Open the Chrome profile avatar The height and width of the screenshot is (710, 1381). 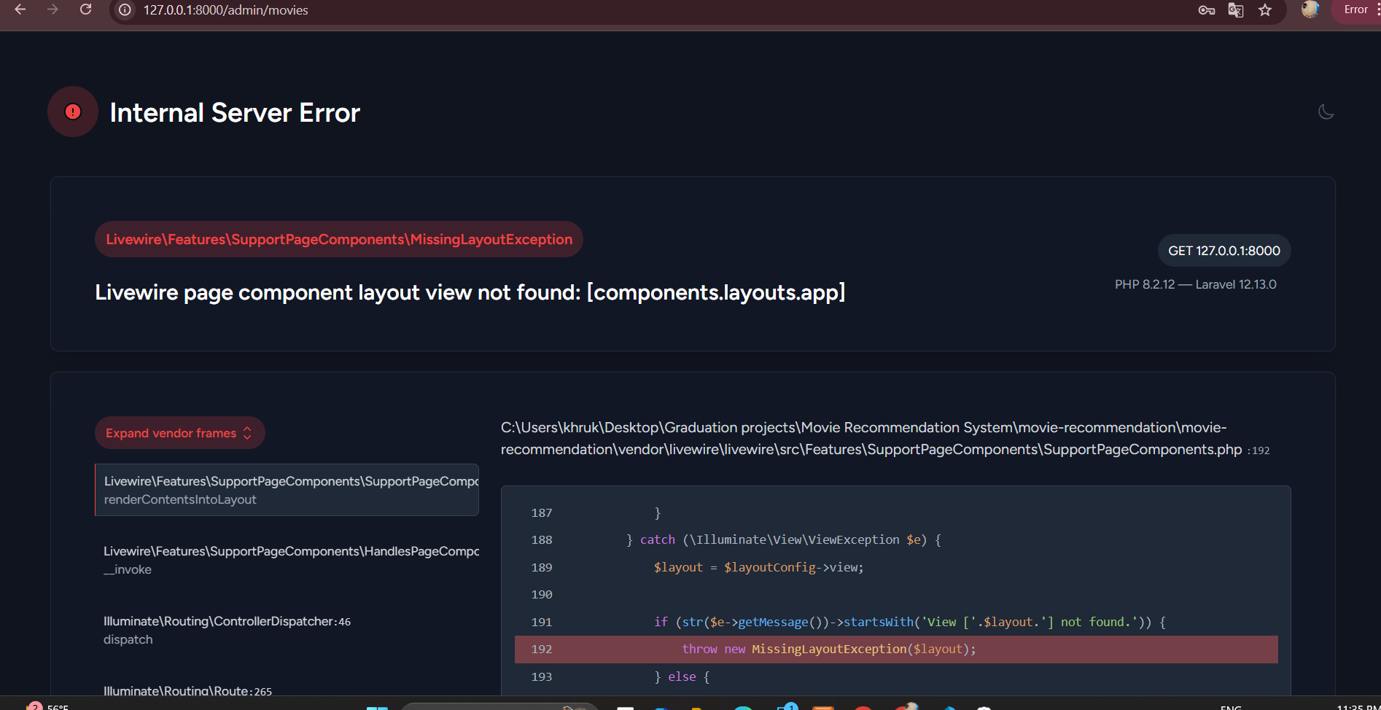pos(1310,9)
